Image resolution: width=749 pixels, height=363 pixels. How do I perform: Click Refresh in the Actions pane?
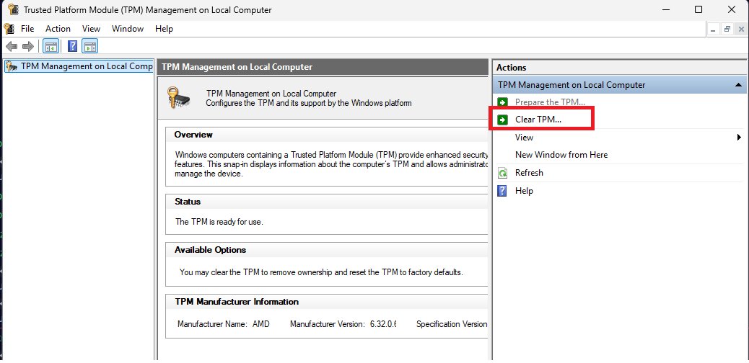(529, 173)
